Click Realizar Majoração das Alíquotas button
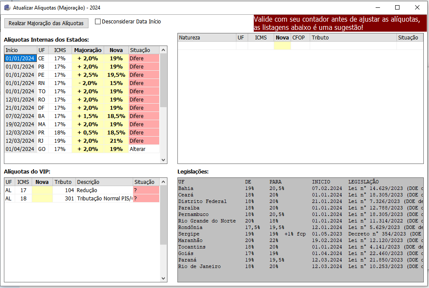 point(46,23)
